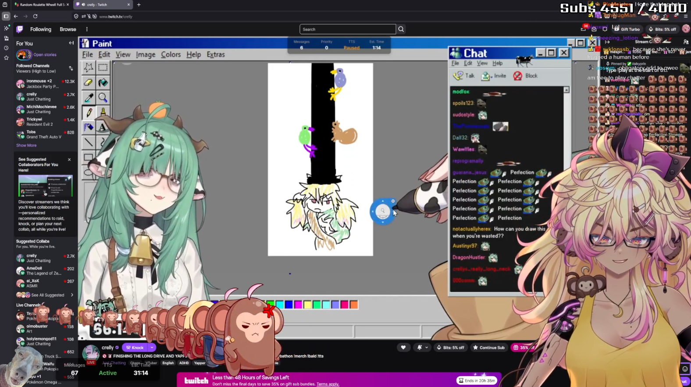The image size is (691, 387).
Task: Open the Paint Extras menu
Action: (216, 55)
